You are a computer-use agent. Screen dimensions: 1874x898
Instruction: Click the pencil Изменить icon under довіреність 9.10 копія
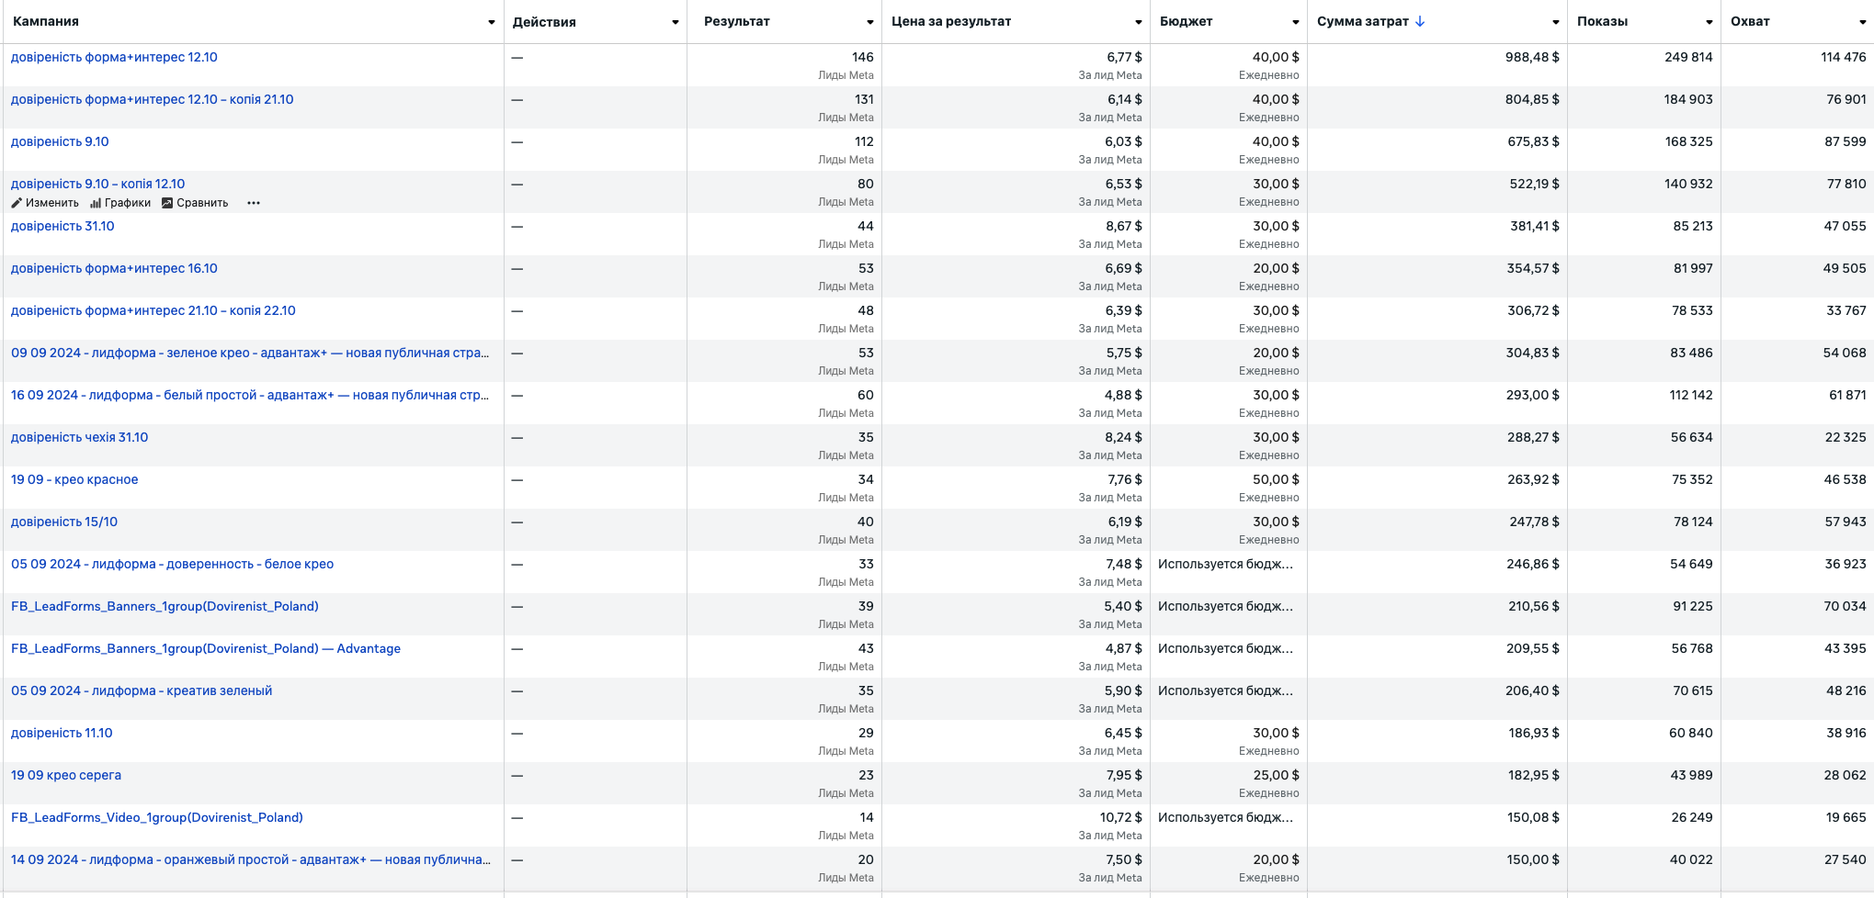(x=17, y=203)
